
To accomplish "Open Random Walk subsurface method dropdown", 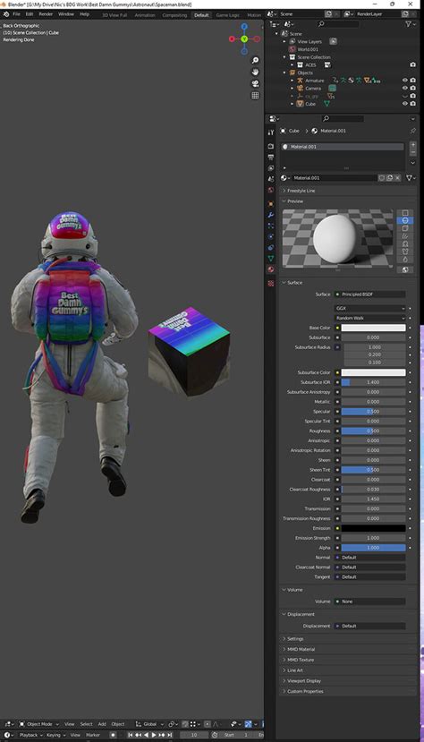I will (x=370, y=318).
